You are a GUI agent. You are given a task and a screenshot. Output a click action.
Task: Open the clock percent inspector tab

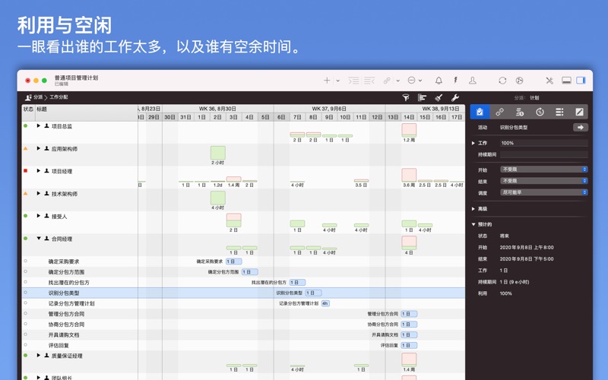tap(540, 112)
